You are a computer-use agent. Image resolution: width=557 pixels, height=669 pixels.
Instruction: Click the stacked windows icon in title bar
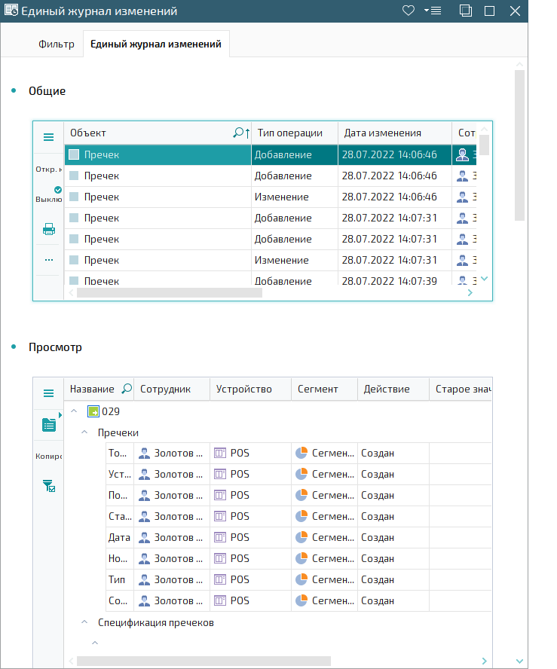465,11
